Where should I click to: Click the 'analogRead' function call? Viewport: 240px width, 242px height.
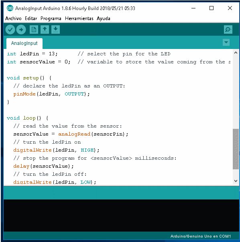coord(74,134)
